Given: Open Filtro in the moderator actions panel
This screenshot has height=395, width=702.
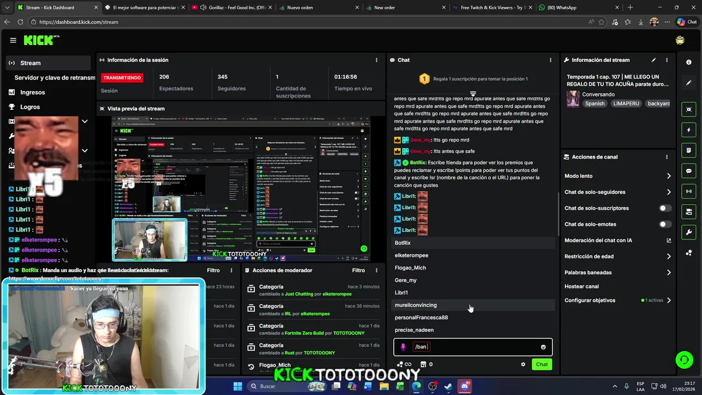Looking at the screenshot, I should (358, 270).
